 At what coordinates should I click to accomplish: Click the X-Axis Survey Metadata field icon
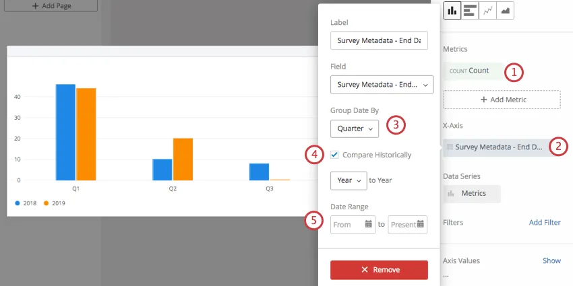[x=450, y=147]
